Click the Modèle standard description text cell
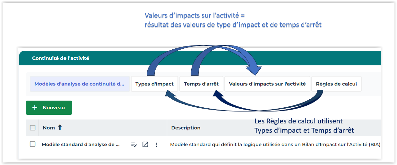The width and height of the screenshot is (397, 165). click(275, 144)
